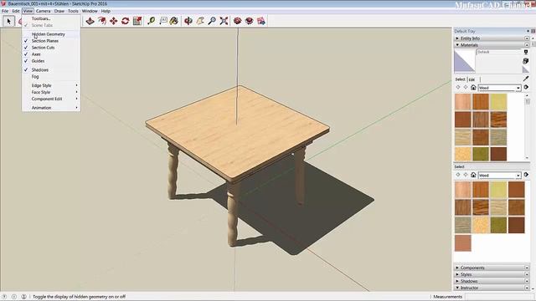Click the Sample Paint eyedropper
536x301 pixels.
coord(526,79)
